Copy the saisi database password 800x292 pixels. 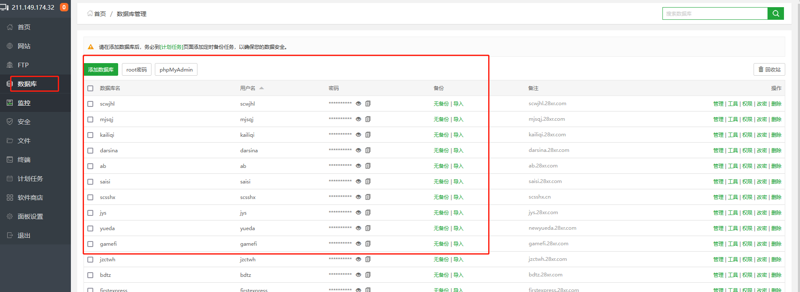[368, 181]
